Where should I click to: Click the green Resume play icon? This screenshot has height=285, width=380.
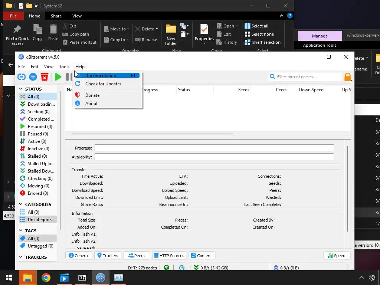pos(58,77)
